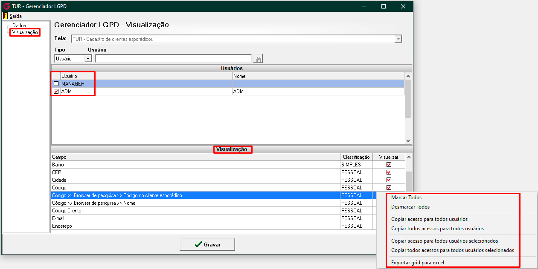The height and width of the screenshot is (269, 538).
Task: Select Dados in the left tree
Action: 19,26
